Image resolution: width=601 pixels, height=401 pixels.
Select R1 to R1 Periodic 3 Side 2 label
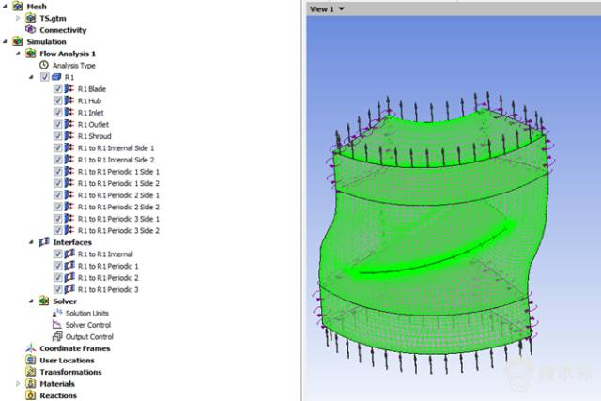coord(118,230)
